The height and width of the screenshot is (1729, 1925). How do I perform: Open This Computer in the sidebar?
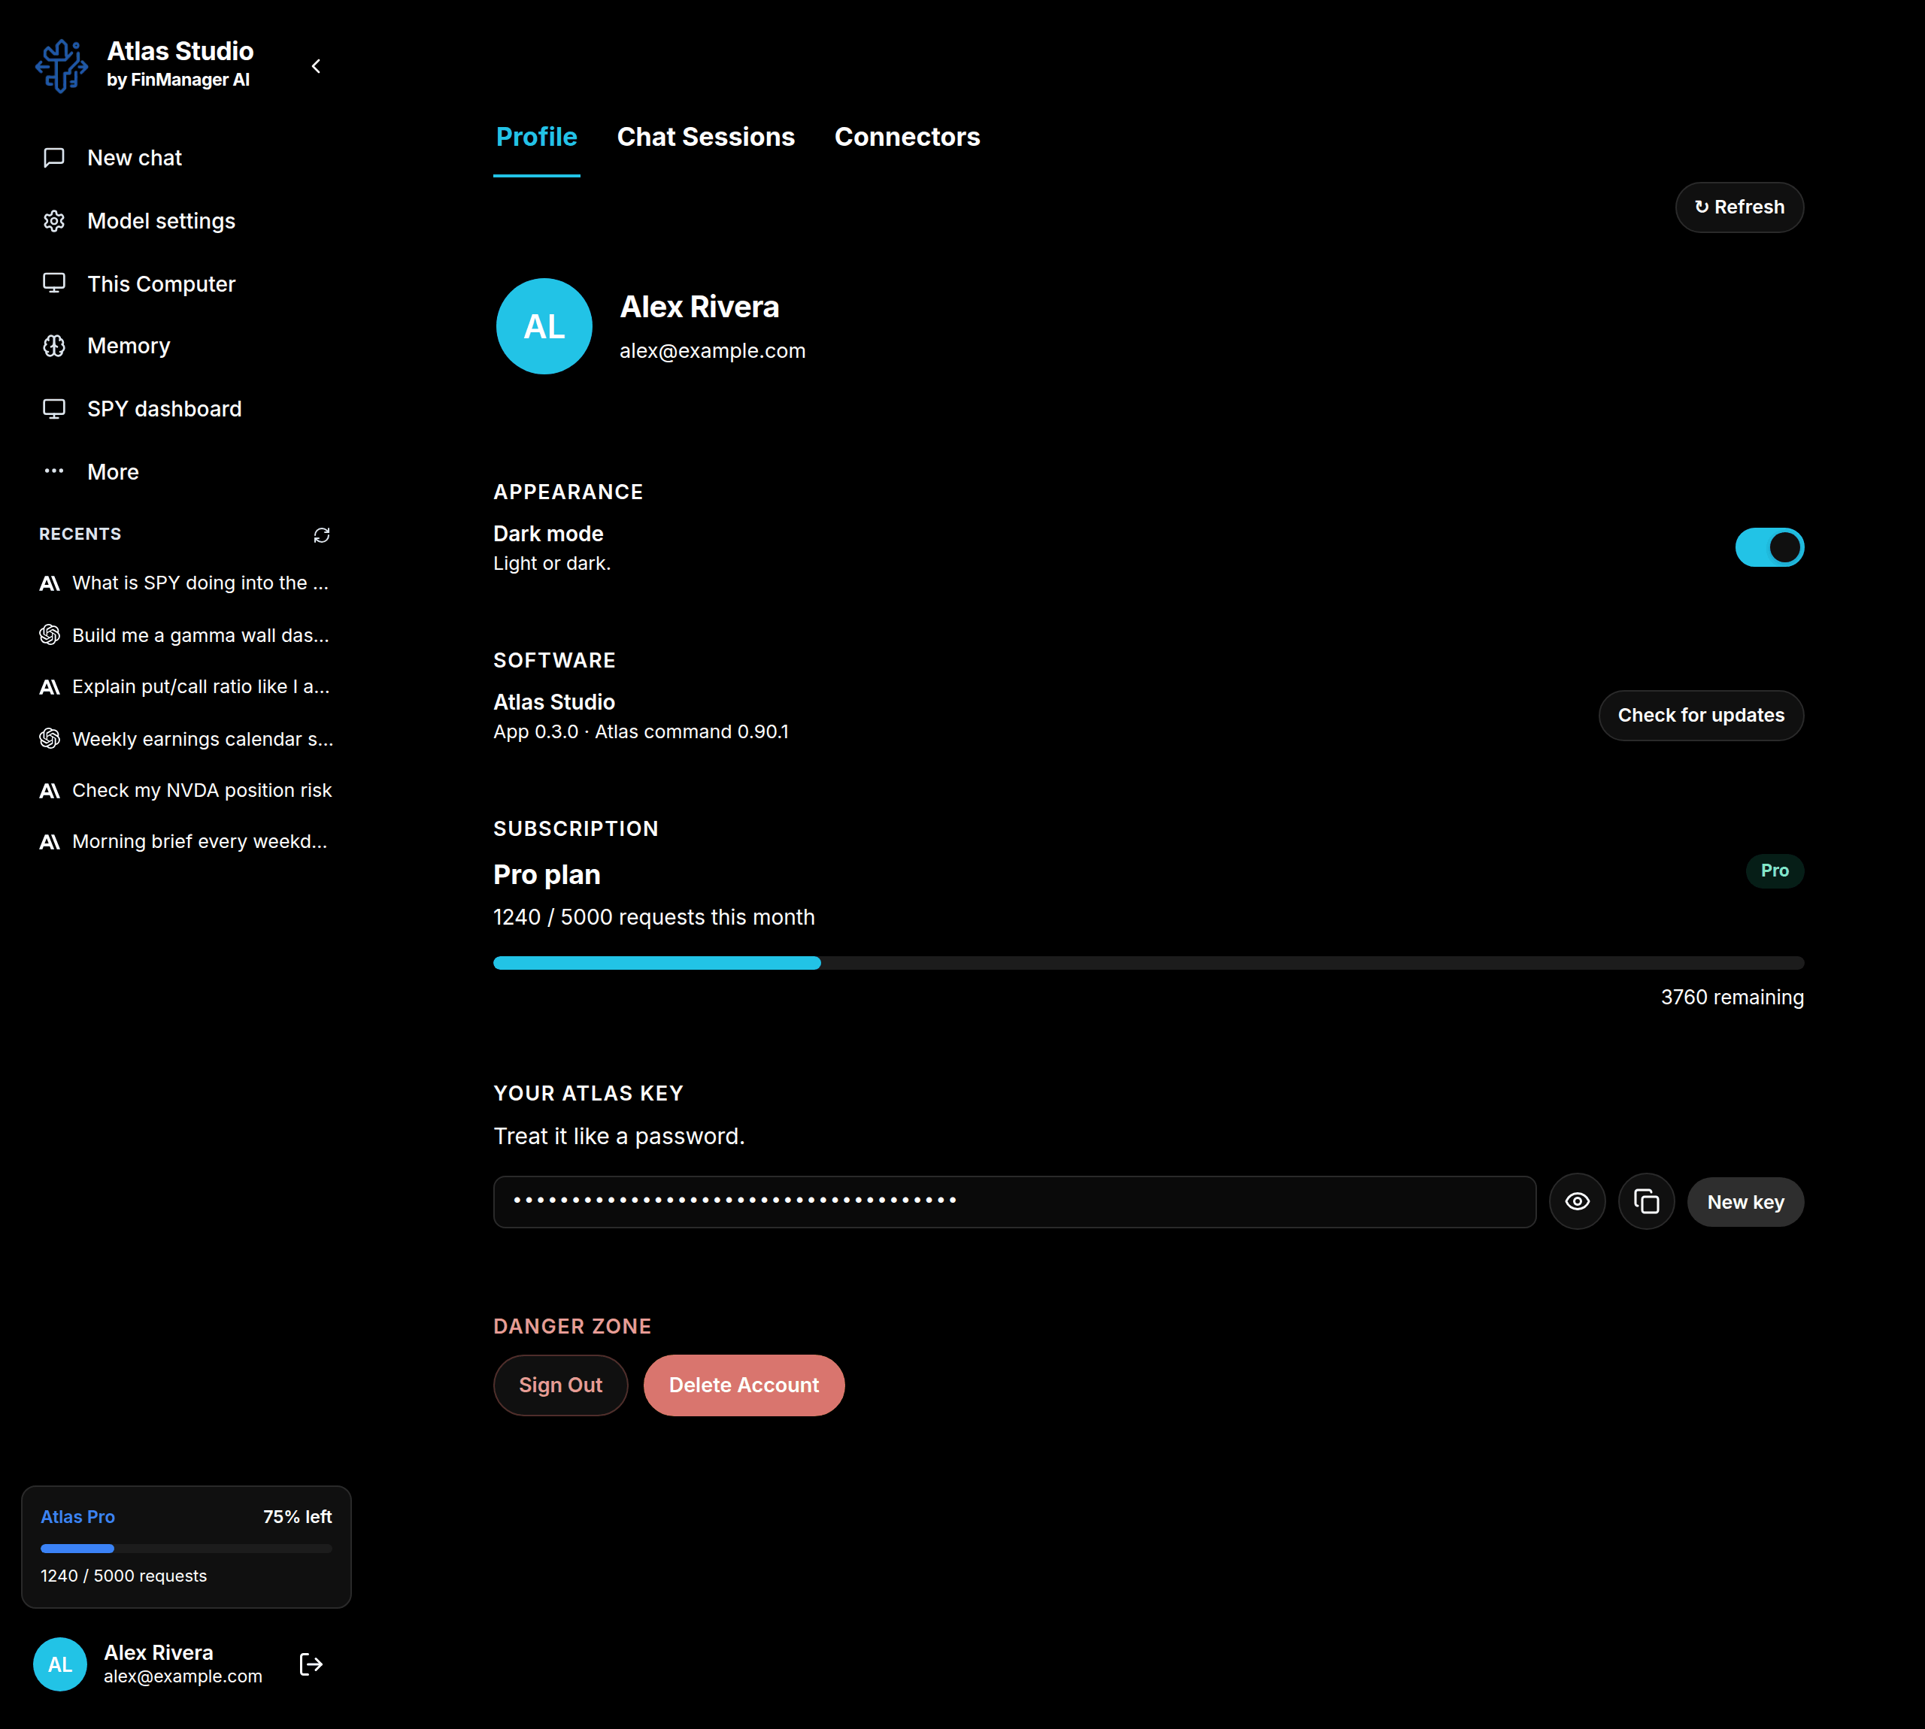pos(186,283)
